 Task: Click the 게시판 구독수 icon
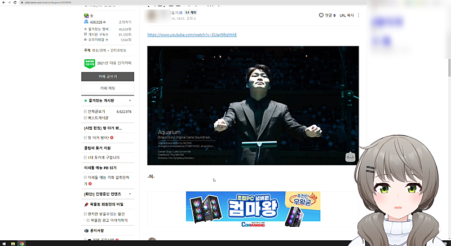point(86,34)
